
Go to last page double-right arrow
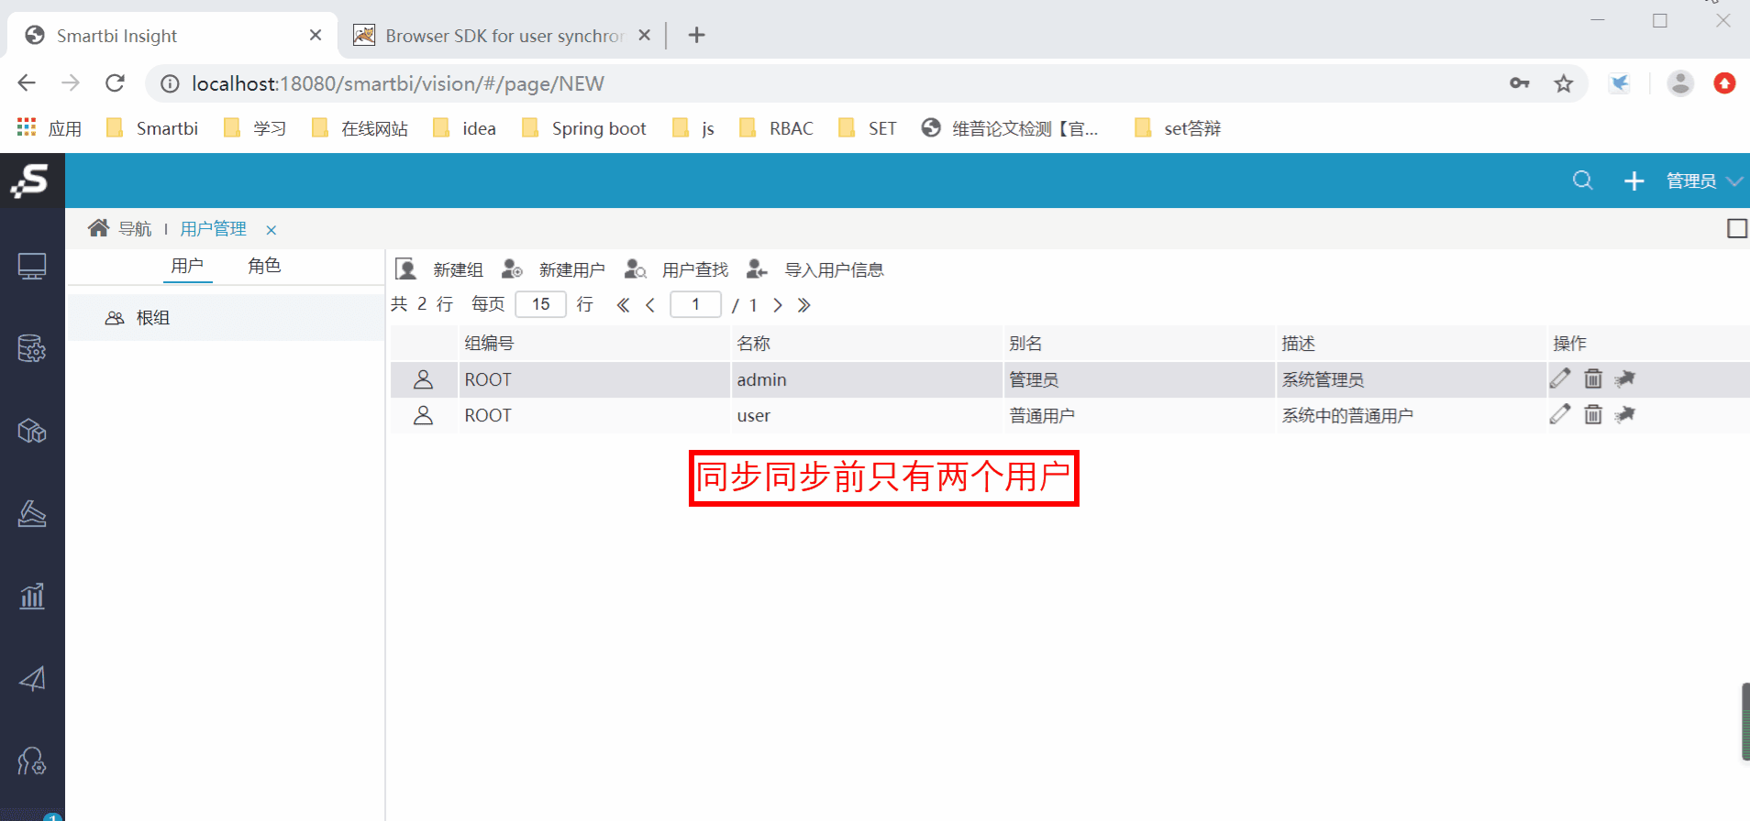point(804,305)
